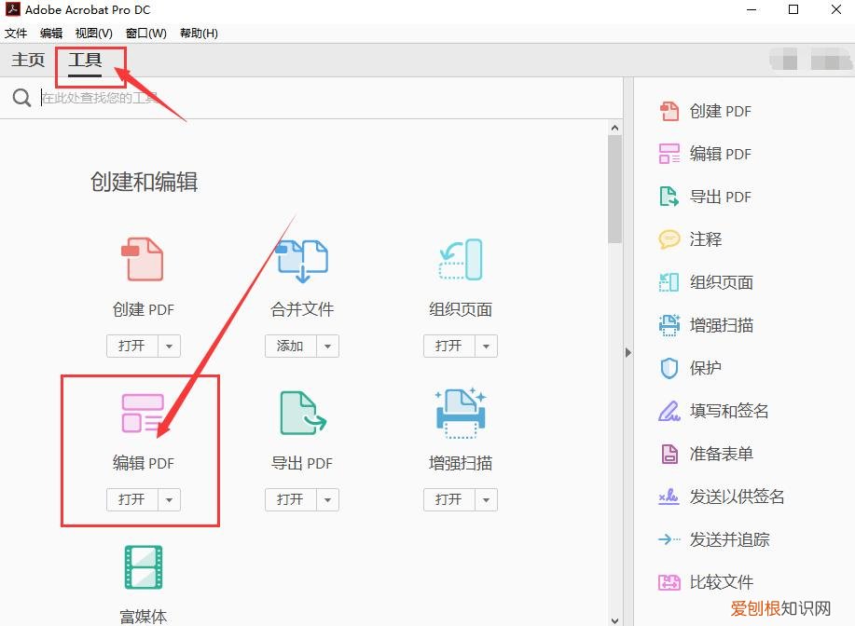This screenshot has height=626, width=855.
Task: Expand dropdown arrow beside 创建 PDF 打开
Action: pos(169,346)
